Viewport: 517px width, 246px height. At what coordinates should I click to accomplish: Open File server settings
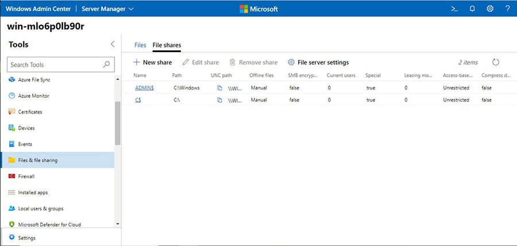(x=318, y=62)
